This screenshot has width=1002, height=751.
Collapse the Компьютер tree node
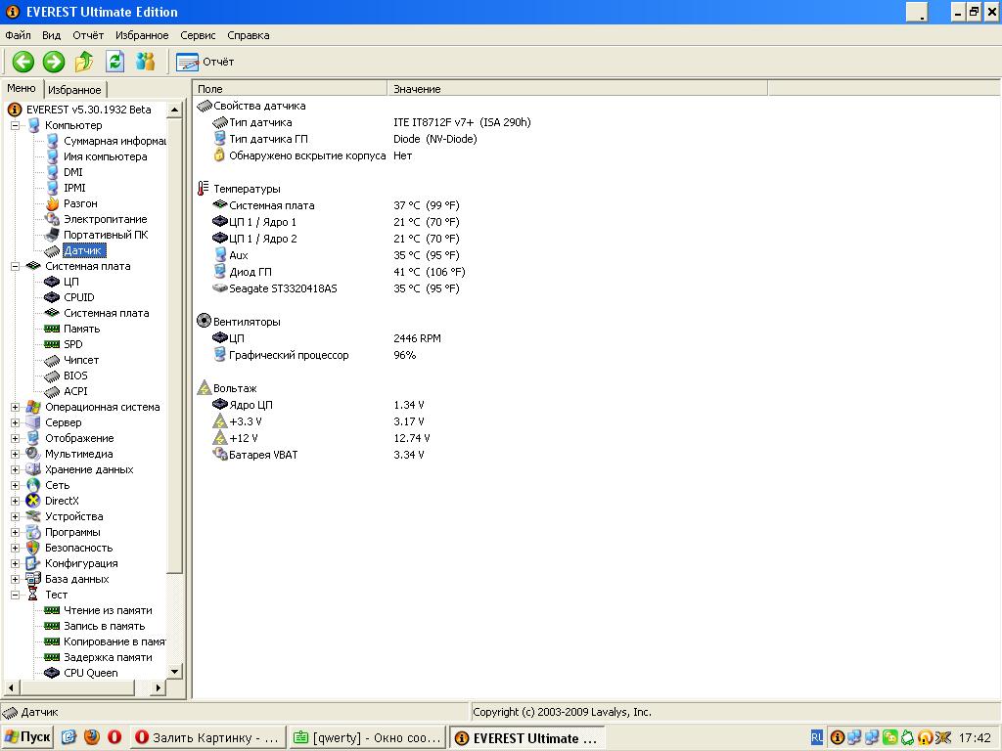16,126
